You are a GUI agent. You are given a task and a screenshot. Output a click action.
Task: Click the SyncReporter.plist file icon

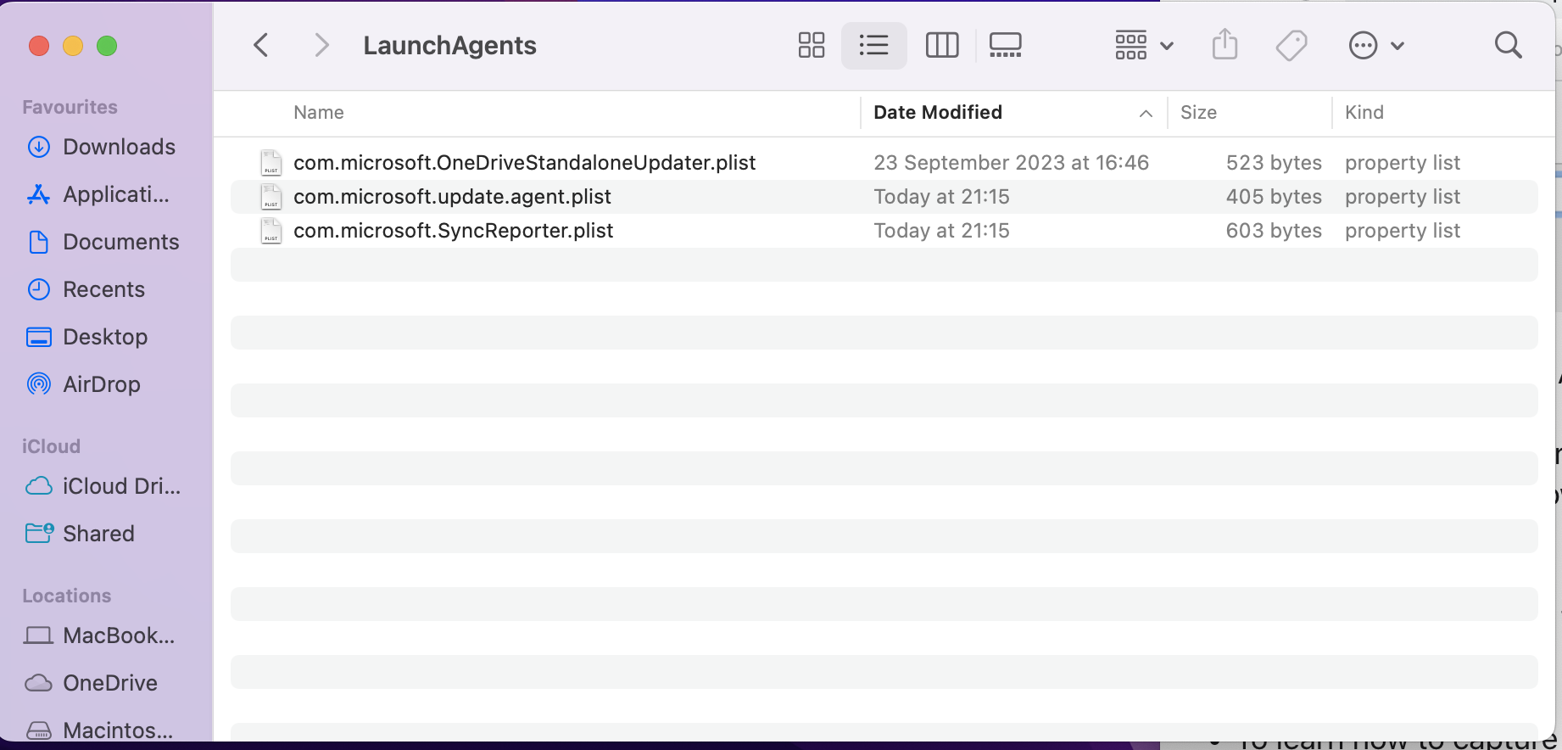tap(271, 231)
